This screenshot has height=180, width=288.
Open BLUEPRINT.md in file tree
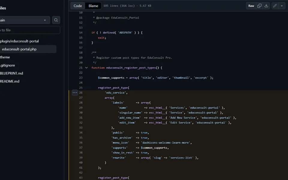click(11, 73)
